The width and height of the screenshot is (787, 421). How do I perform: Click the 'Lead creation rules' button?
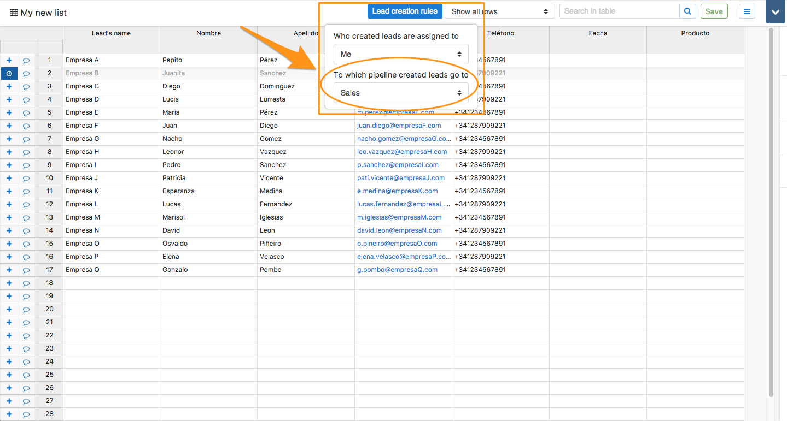click(405, 11)
